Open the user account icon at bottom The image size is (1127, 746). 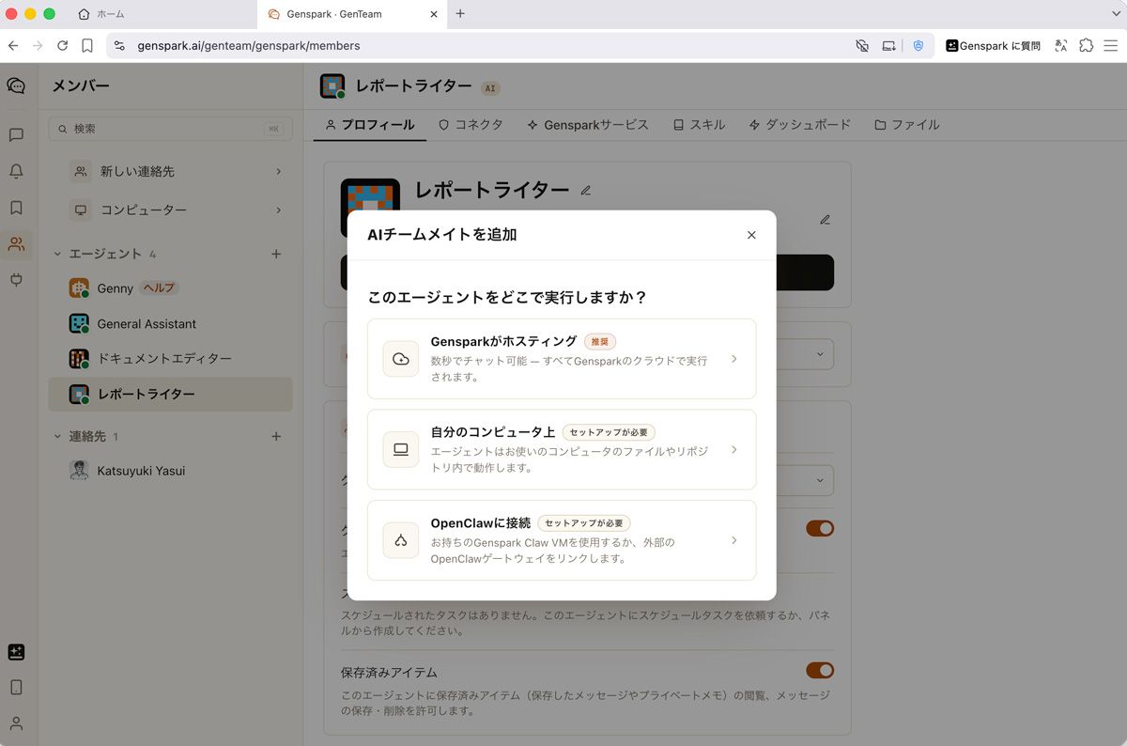pos(16,723)
